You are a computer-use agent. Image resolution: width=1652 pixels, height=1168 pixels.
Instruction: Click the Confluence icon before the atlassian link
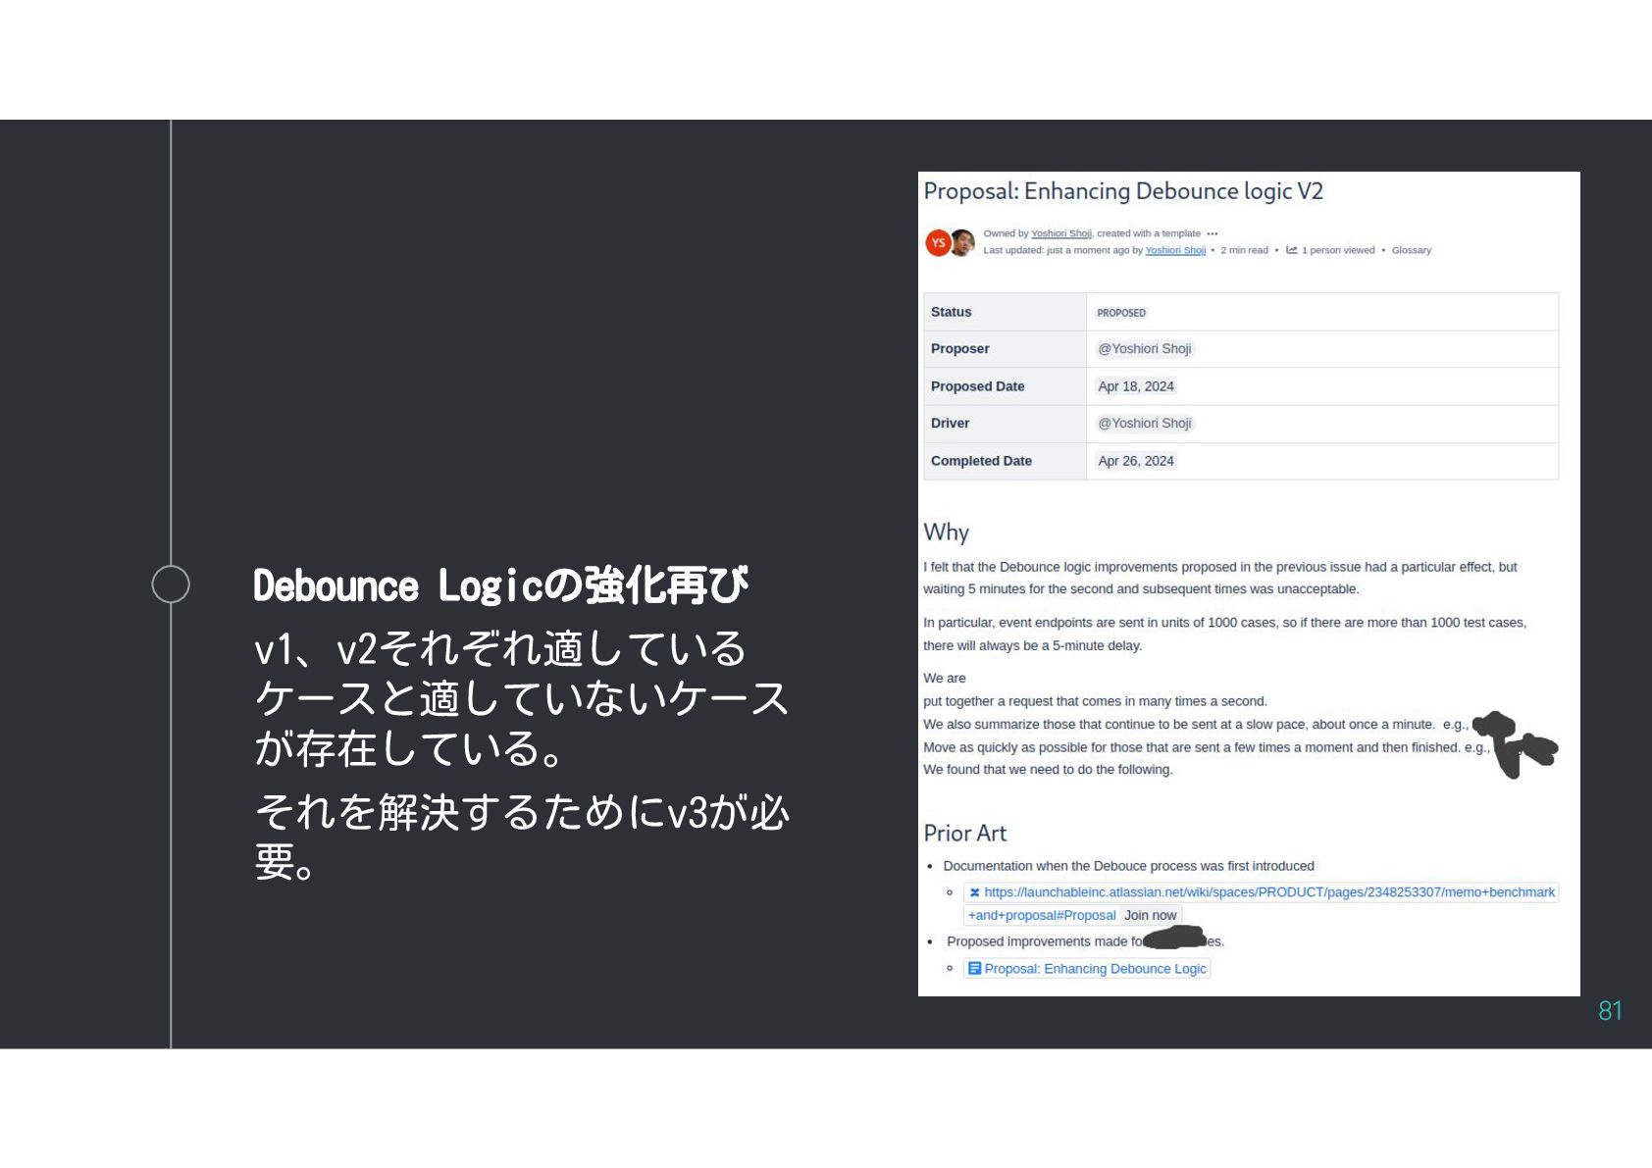pyautogui.click(x=974, y=892)
